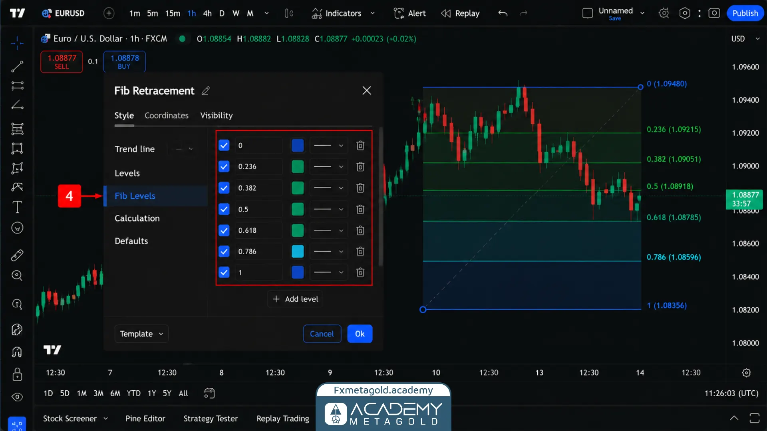Toggle the 1 level checkbox
The height and width of the screenshot is (431, 767).
(224, 273)
